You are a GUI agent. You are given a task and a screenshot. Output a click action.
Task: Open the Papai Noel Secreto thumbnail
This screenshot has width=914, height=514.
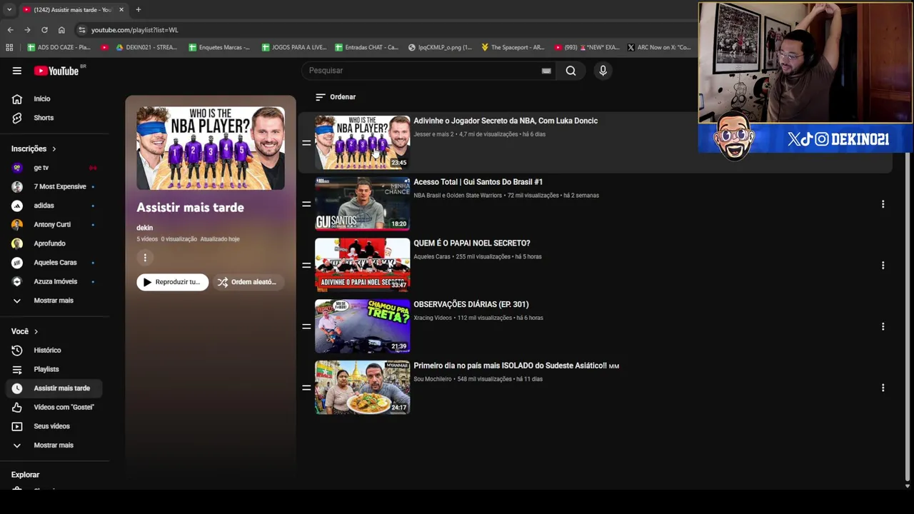click(x=363, y=265)
